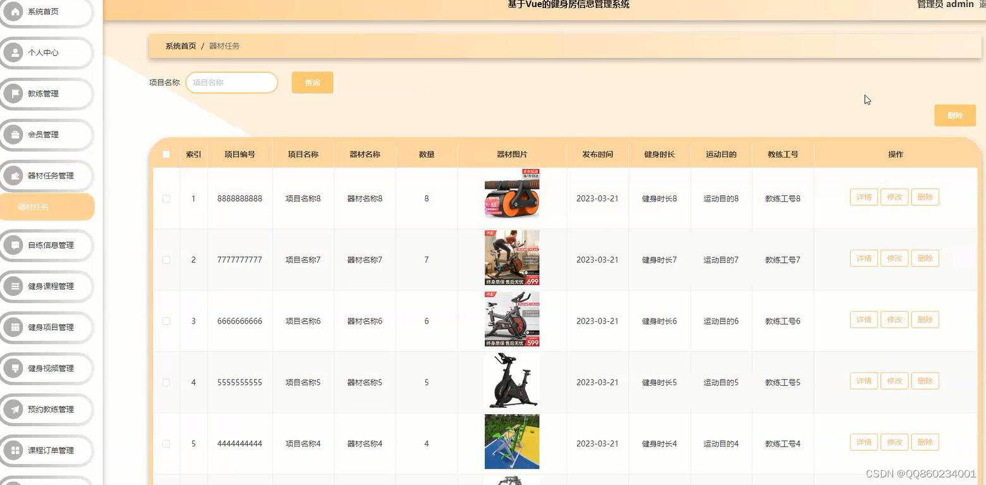The width and height of the screenshot is (986, 485).
Task: Click the exercise-bike image in row 3
Action: click(512, 319)
